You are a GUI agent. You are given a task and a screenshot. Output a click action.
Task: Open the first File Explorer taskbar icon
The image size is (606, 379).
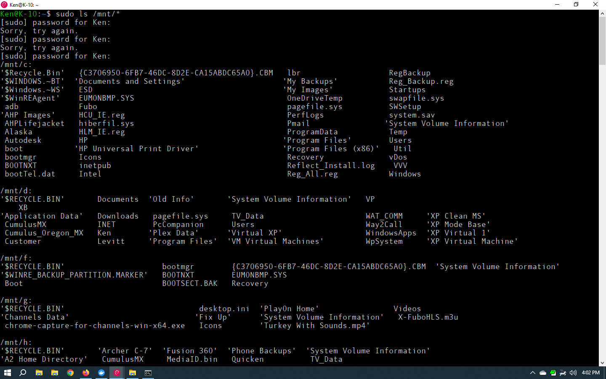click(39, 373)
